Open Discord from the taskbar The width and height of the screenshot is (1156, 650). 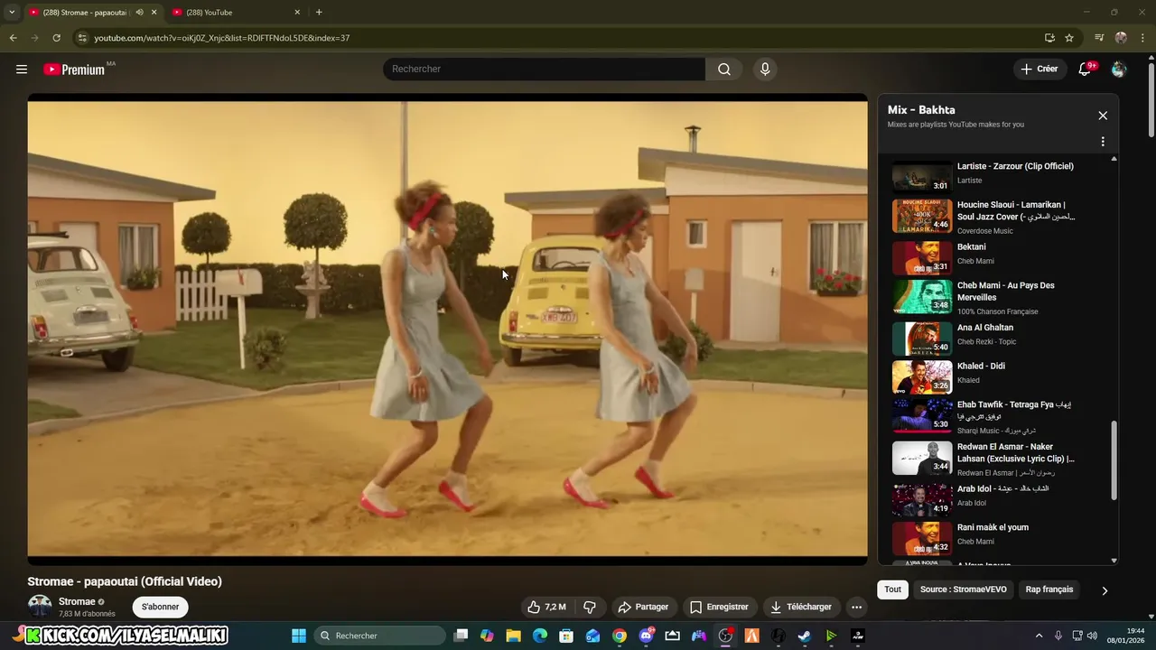tap(646, 636)
